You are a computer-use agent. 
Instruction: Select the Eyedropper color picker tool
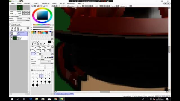point(44,44)
